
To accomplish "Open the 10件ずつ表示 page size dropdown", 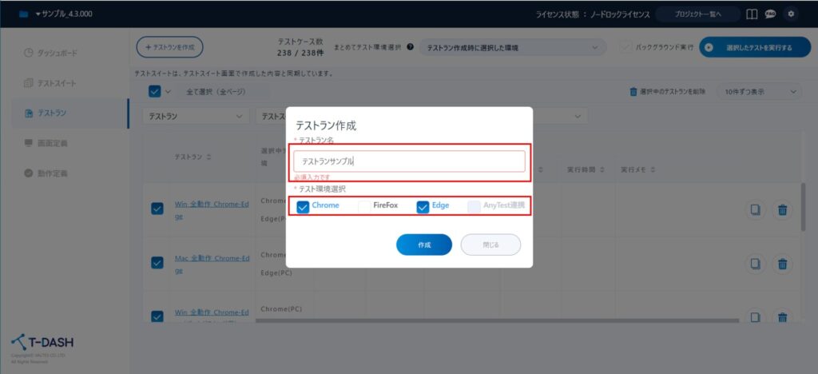I will coord(758,92).
